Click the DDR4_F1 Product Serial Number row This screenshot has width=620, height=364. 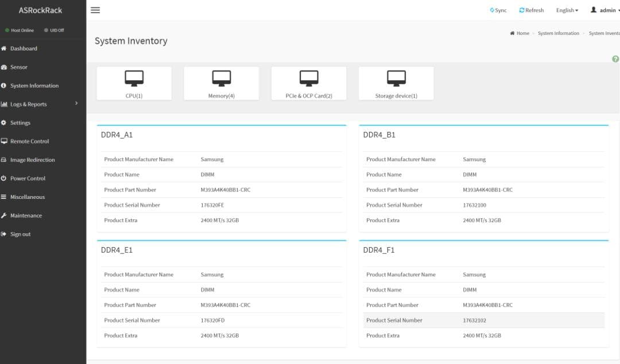coord(483,320)
